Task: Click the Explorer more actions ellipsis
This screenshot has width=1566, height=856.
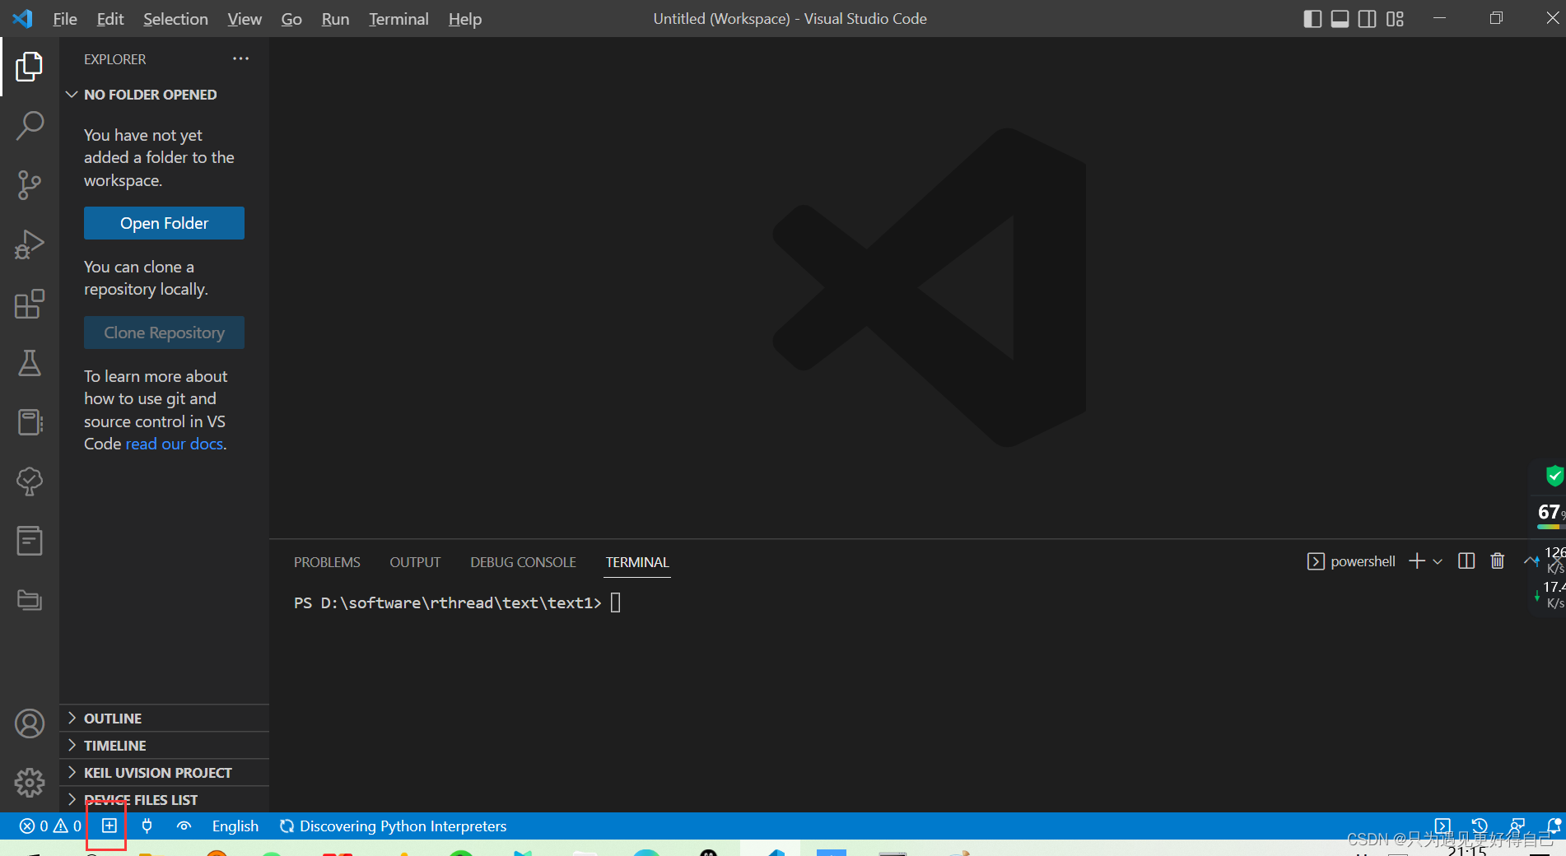Action: (x=240, y=58)
